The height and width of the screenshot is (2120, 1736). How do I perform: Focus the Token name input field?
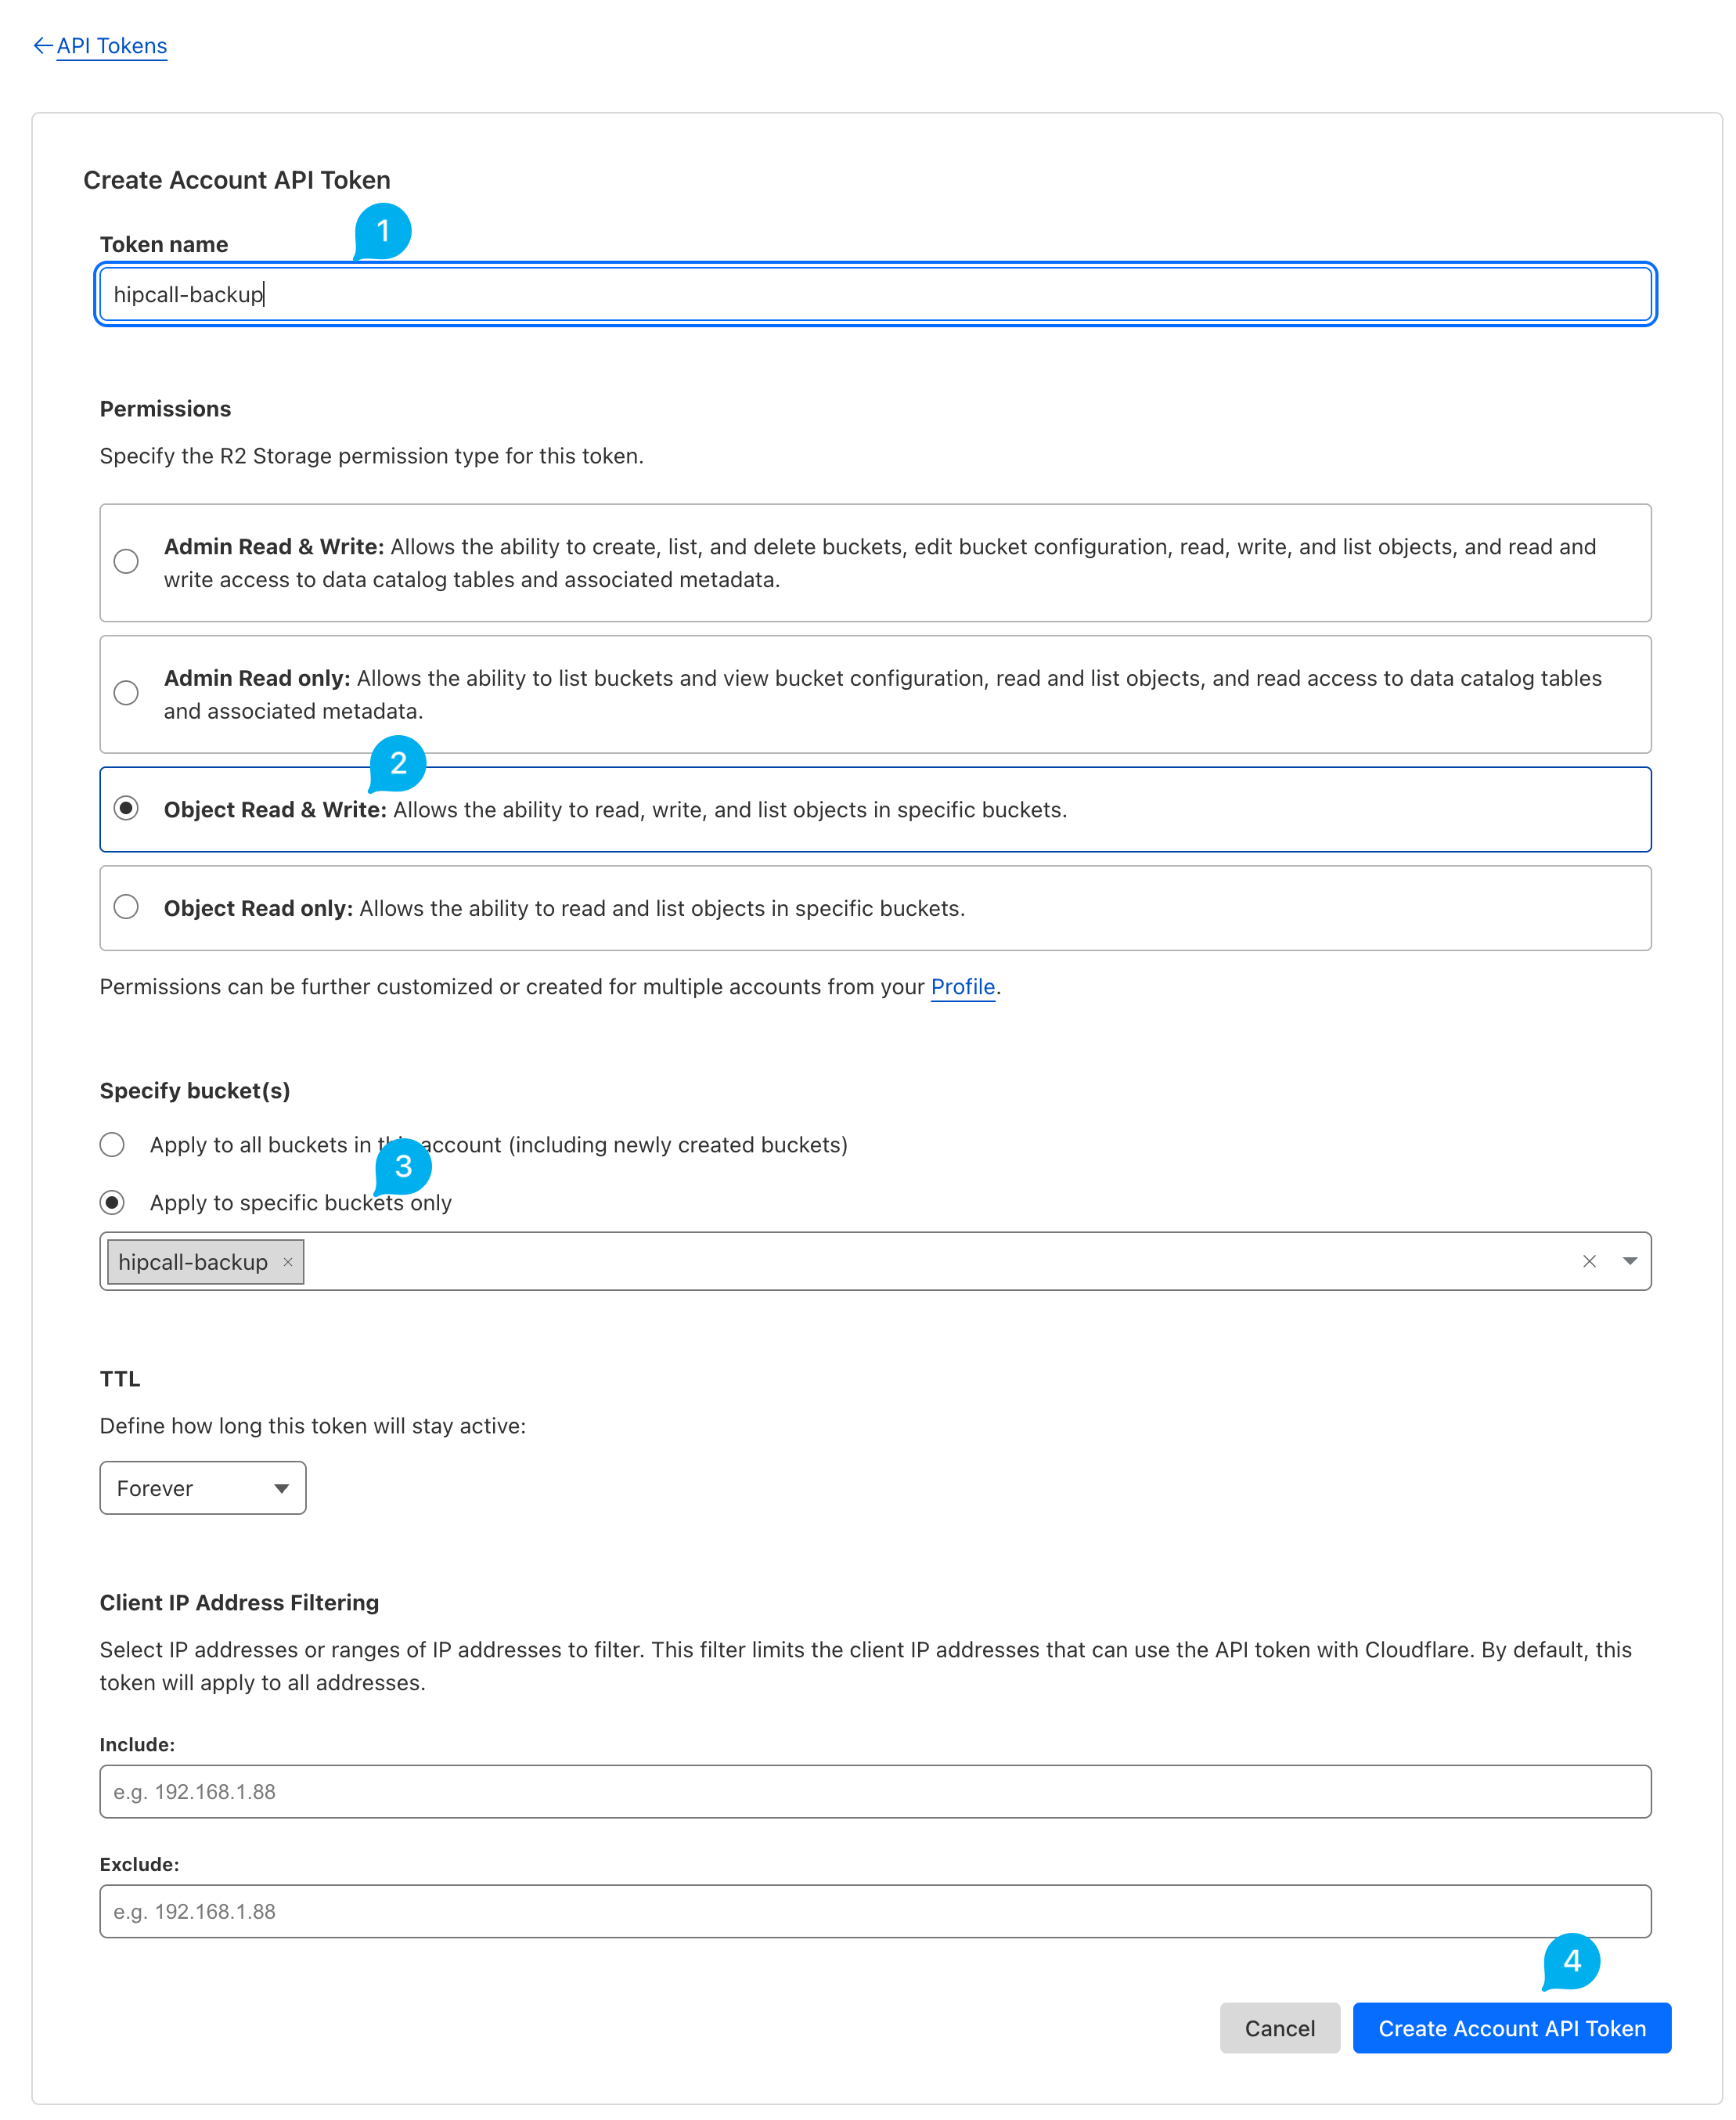coord(875,294)
